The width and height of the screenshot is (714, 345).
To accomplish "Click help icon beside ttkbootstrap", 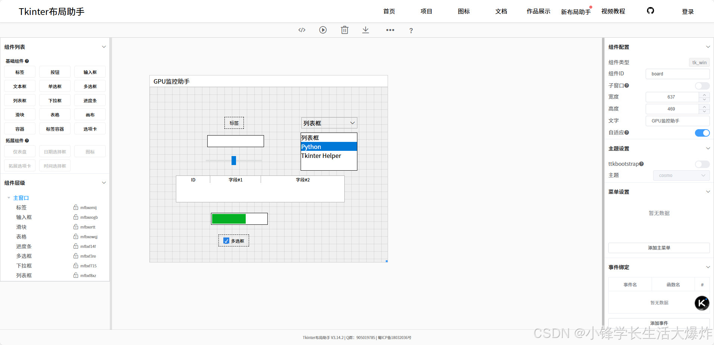I will pos(641,164).
